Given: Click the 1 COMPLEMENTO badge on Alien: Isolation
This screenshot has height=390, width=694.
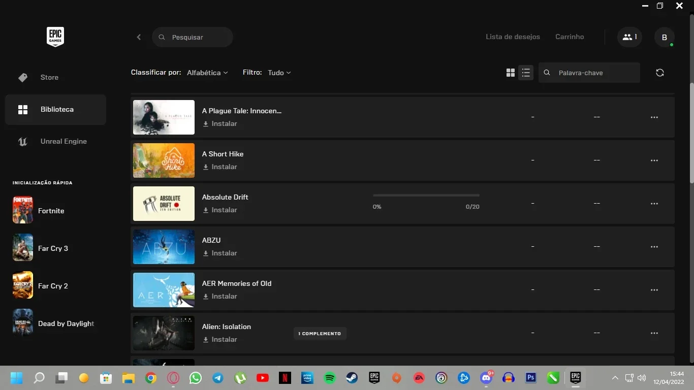Looking at the screenshot, I should click(x=320, y=334).
